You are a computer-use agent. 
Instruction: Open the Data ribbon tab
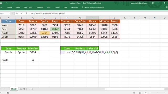click(49, 8)
